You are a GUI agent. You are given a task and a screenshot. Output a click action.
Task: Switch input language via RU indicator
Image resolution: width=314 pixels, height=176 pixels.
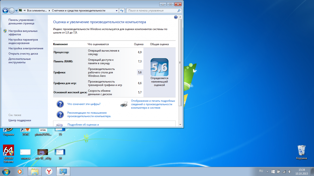pyautogui.click(x=261, y=171)
